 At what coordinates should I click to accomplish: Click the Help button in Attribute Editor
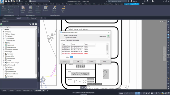click(105, 61)
